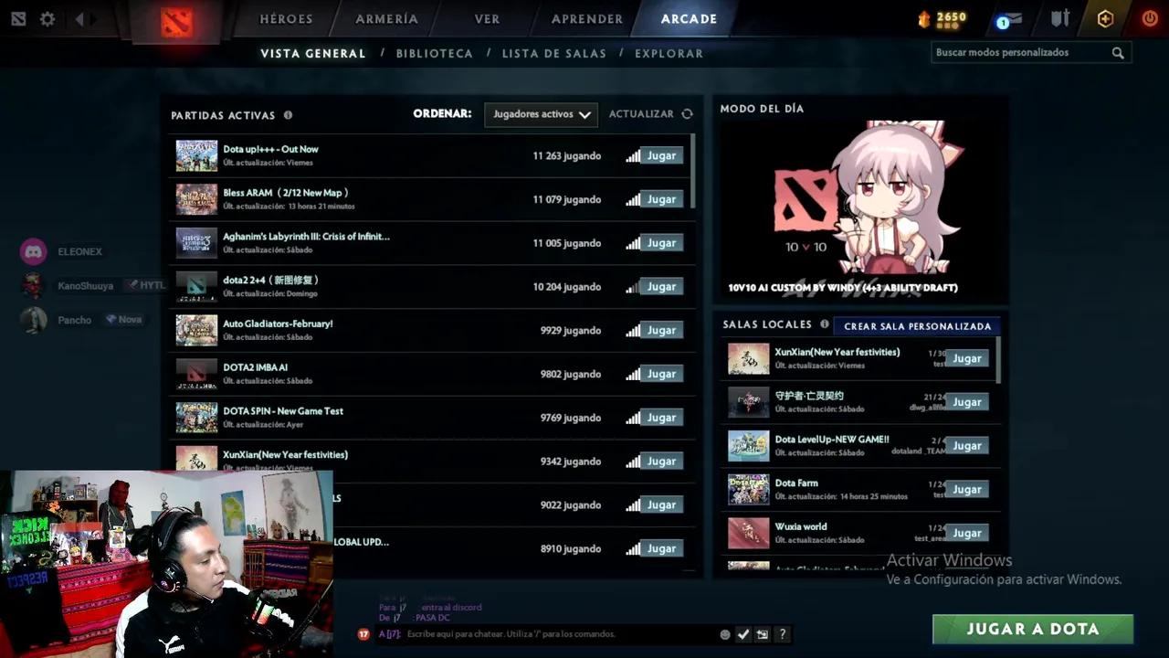This screenshot has width=1169, height=658.
Task: Click the Discord icon next to ELEONEX
Action: point(34,251)
